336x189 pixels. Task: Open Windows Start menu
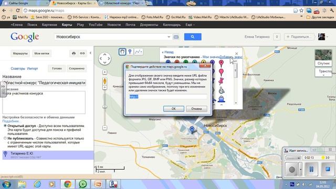click(x=6, y=184)
